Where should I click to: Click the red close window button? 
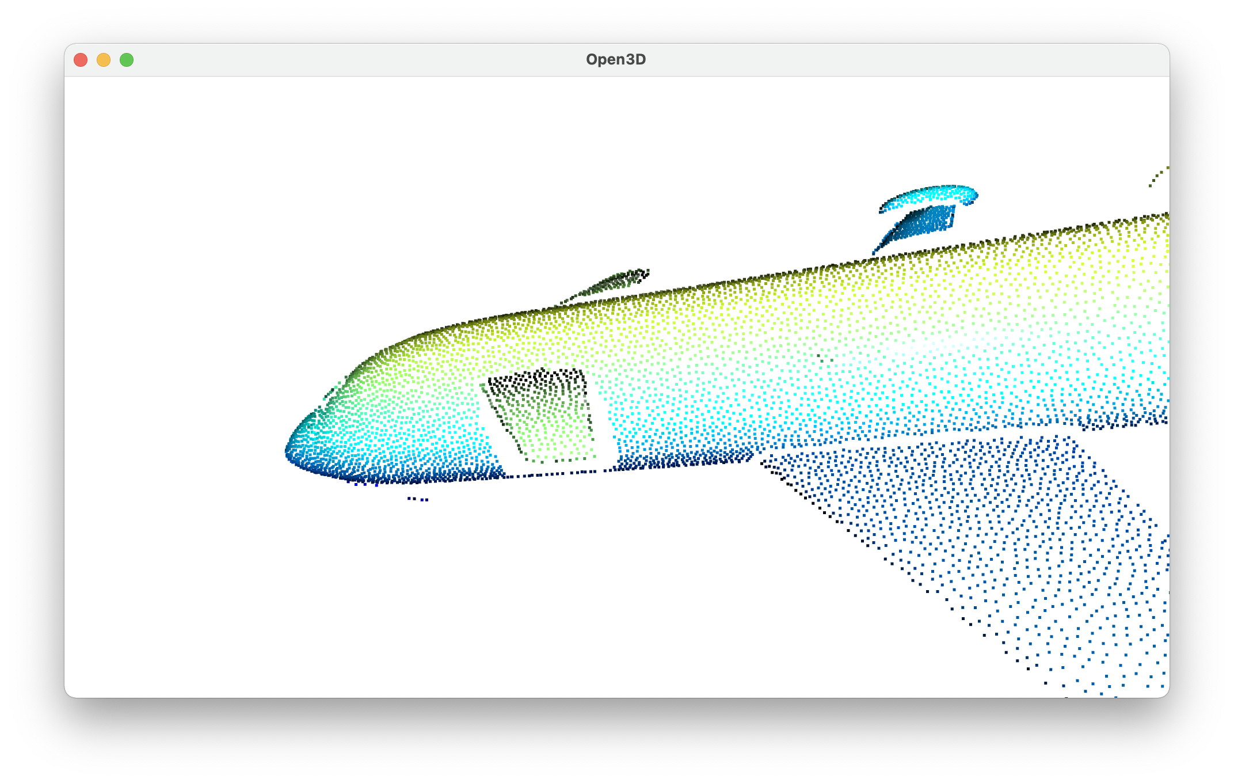[x=81, y=60]
